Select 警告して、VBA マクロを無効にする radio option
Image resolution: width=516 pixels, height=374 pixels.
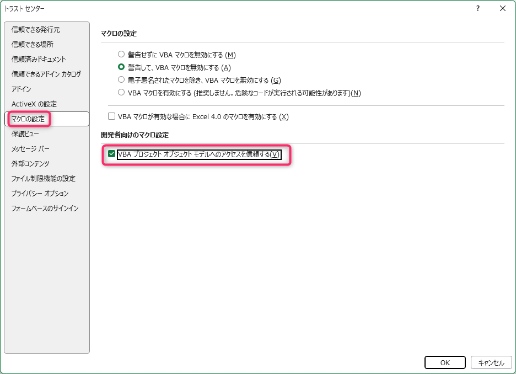(121, 67)
